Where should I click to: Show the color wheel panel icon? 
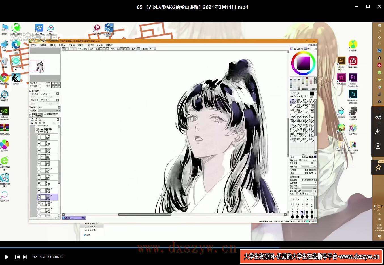291,49
